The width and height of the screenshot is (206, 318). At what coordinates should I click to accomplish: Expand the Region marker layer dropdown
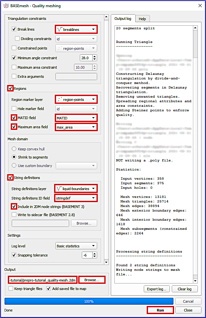76,100
